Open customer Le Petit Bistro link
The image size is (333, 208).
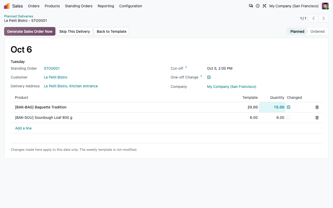(x=56, y=77)
